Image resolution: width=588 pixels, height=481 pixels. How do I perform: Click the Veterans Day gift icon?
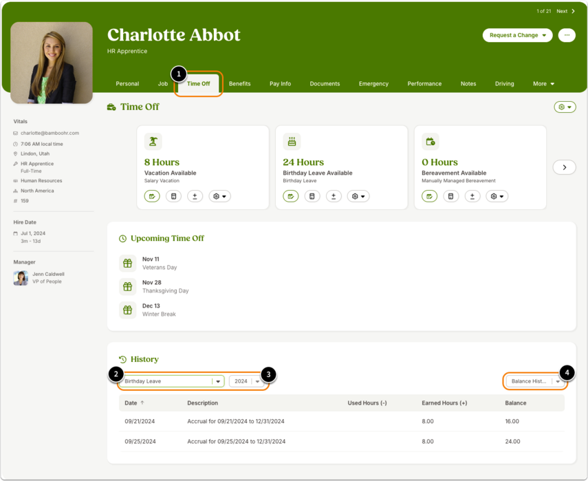click(127, 264)
